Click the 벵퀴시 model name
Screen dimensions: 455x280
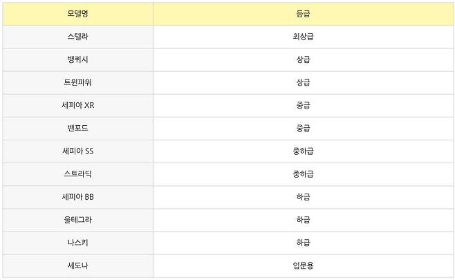pyautogui.click(x=77, y=59)
